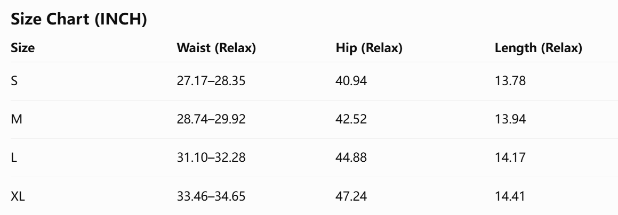Click hip value 44.88
618x215 pixels.
tap(351, 158)
